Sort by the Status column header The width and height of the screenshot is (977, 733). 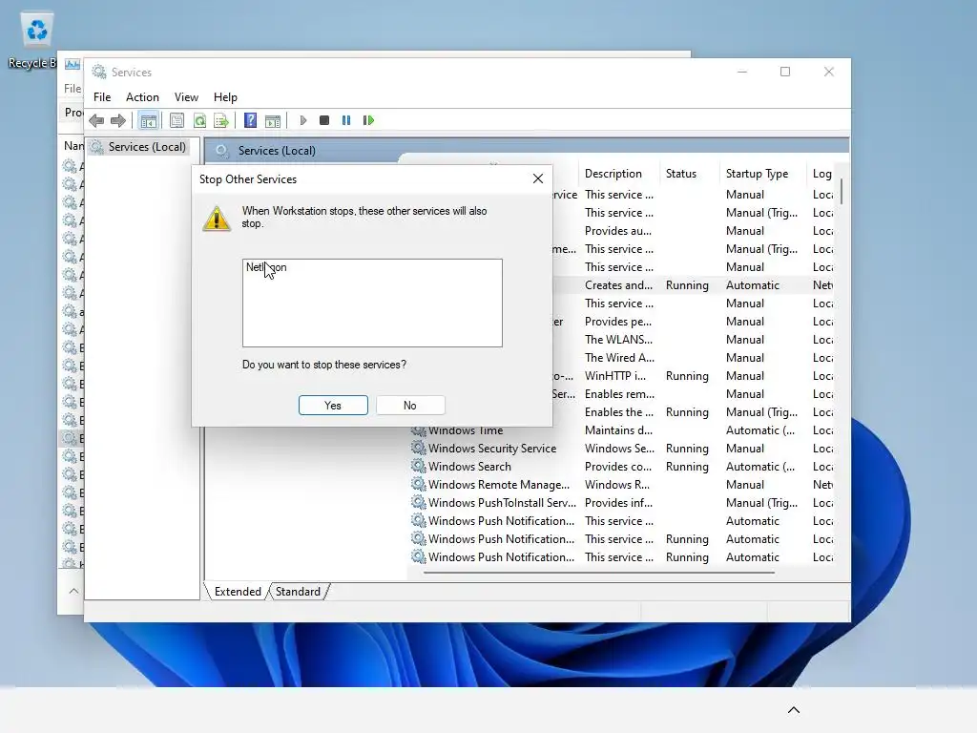681,174
